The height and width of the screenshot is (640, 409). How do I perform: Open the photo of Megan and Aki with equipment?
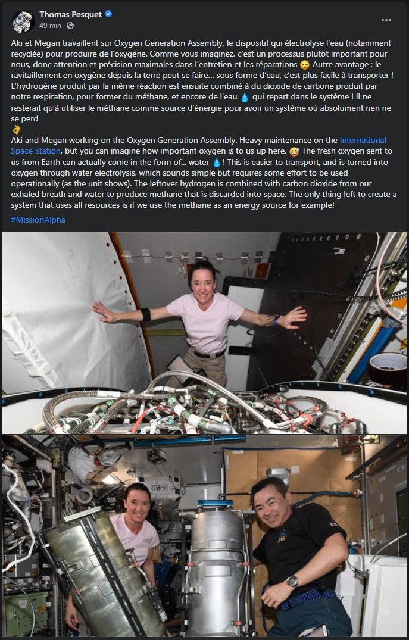coord(204,536)
